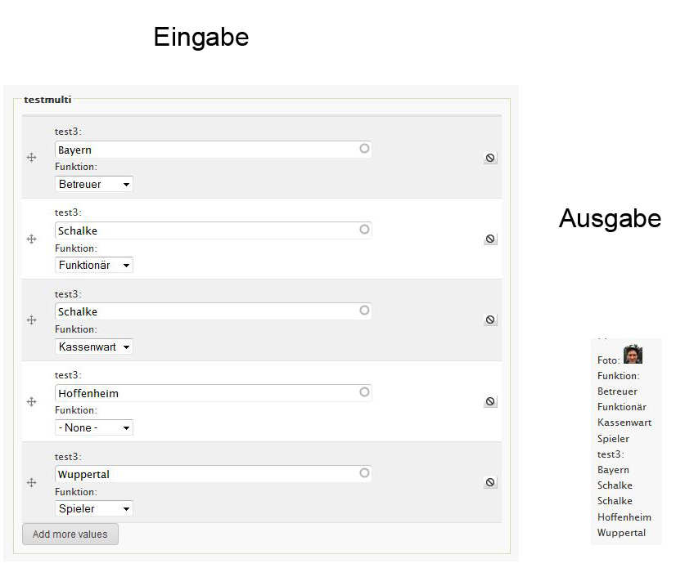Image resolution: width=694 pixels, height=568 pixels.
Task: Click the Wuppertal text input field
Action: pyautogui.click(x=205, y=474)
